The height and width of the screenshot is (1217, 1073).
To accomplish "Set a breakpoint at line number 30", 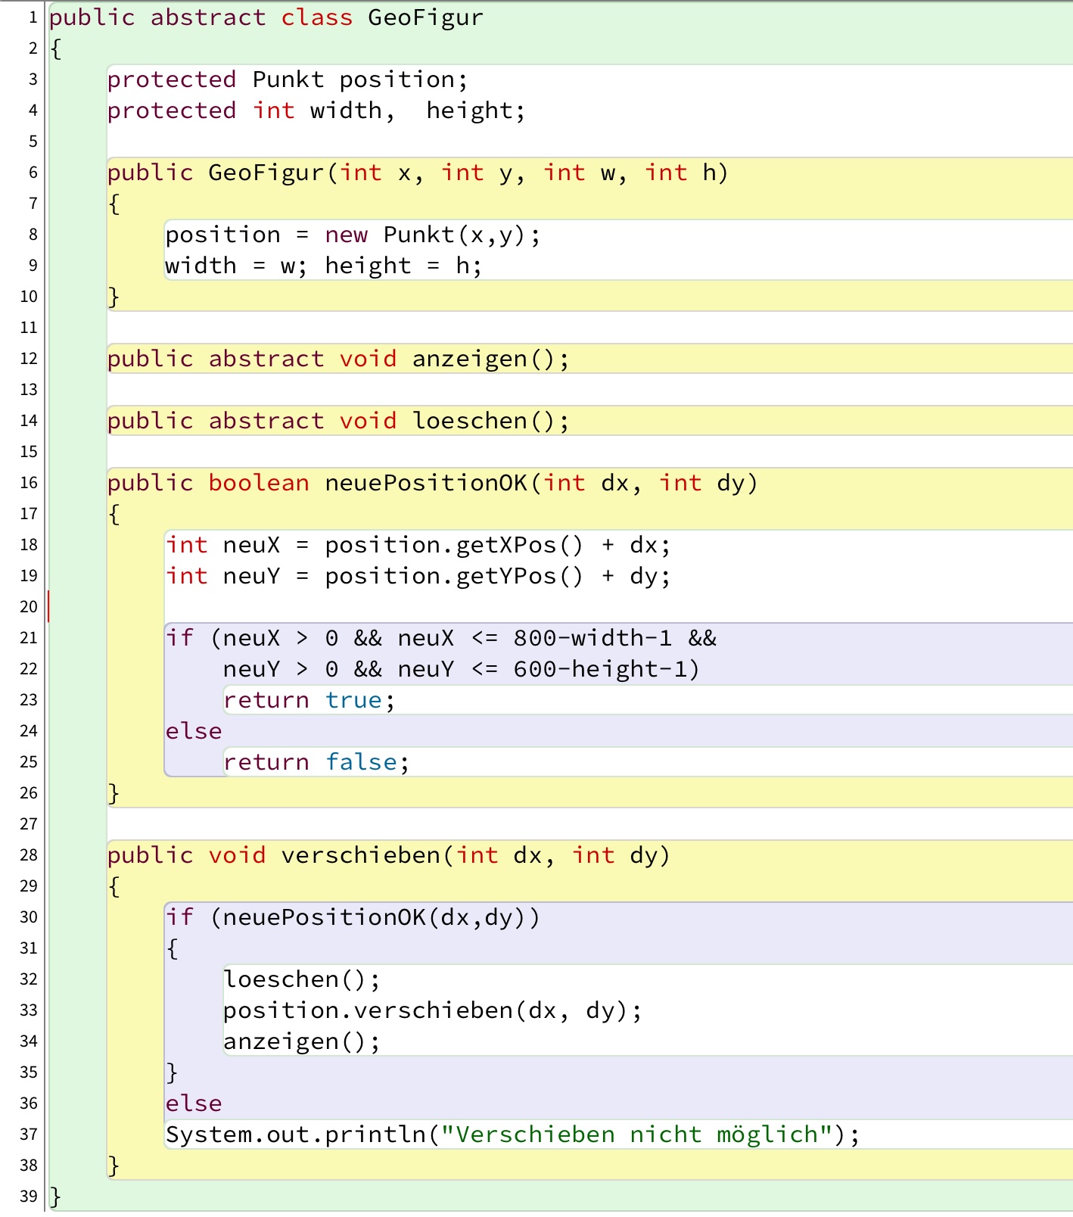I will coord(29,917).
